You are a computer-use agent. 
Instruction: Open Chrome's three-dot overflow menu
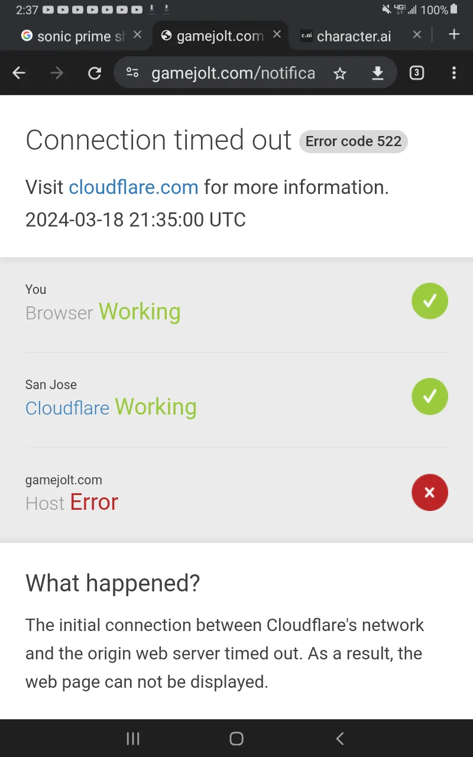(x=454, y=73)
